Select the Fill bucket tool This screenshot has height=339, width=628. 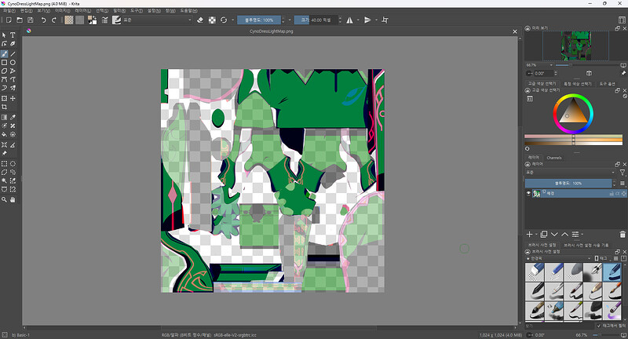pyautogui.click(x=5, y=134)
